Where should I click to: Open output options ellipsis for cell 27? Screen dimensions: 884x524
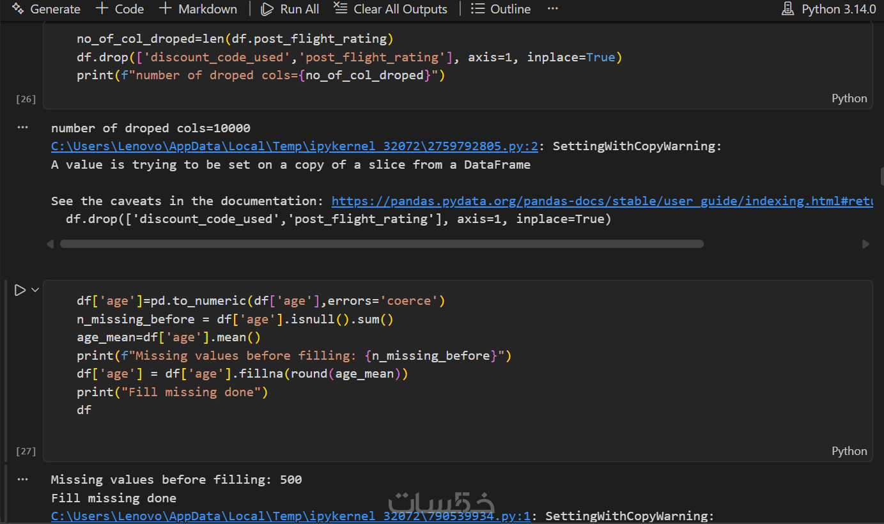(x=23, y=479)
